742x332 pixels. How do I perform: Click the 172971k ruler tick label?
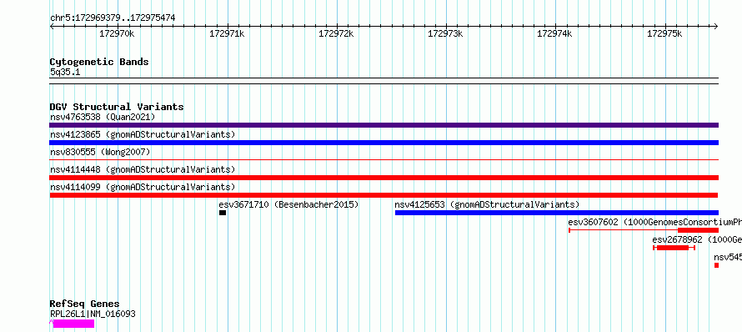227,33
